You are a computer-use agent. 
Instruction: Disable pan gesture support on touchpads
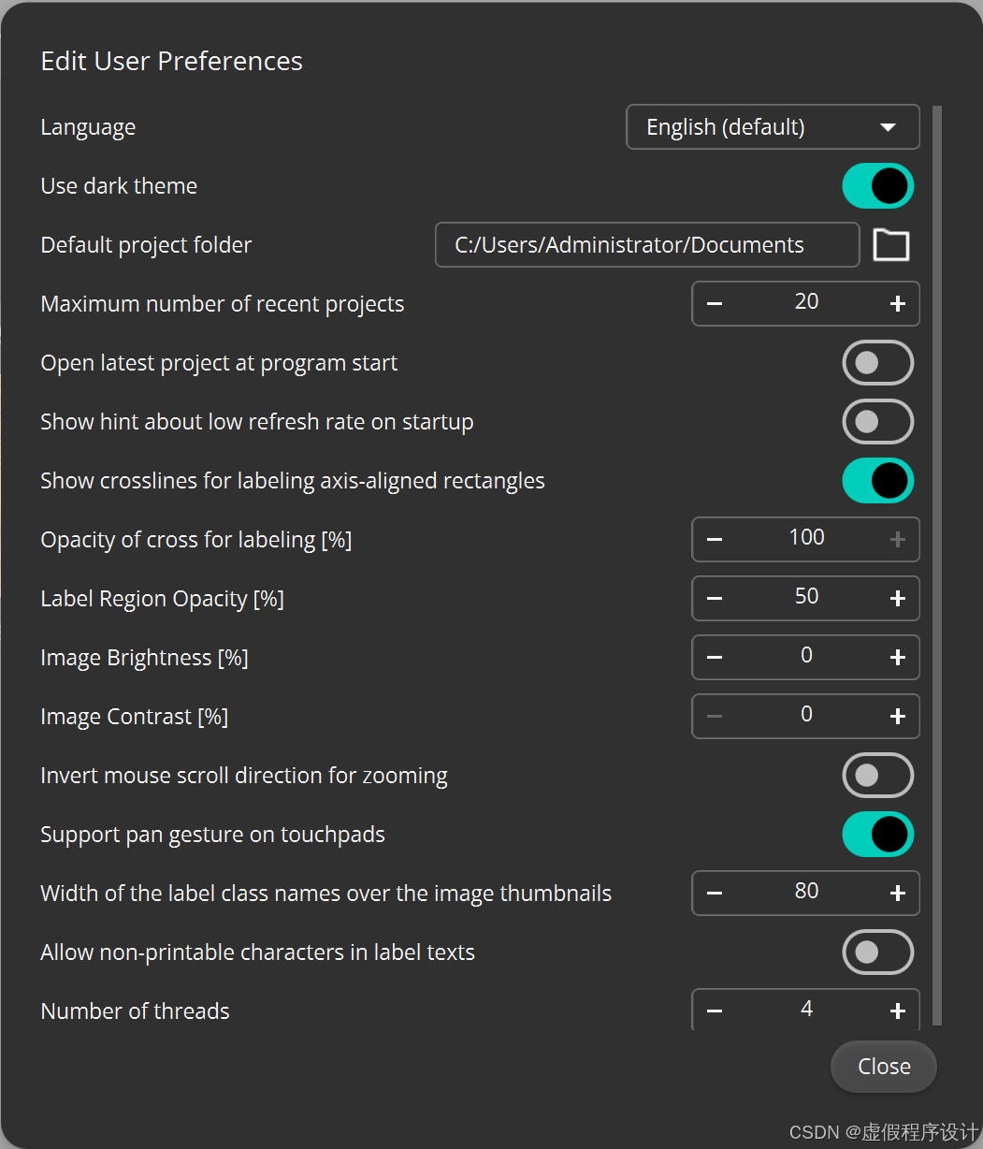coord(877,834)
